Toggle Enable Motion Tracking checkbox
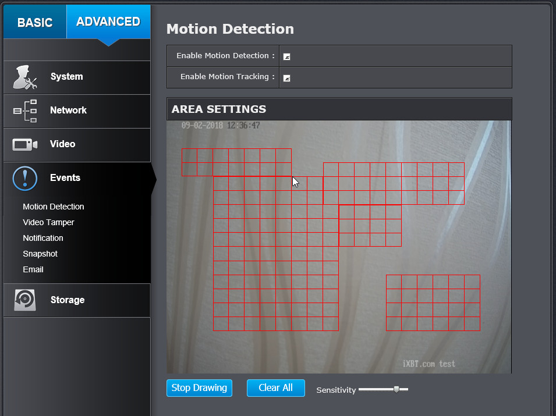The image size is (556, 416). (x=287, y=79)
